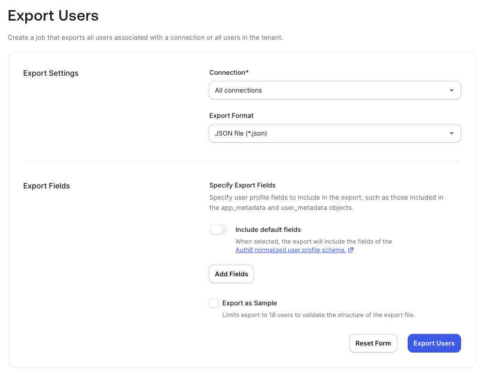Open the Export Format dropdown

335,133
